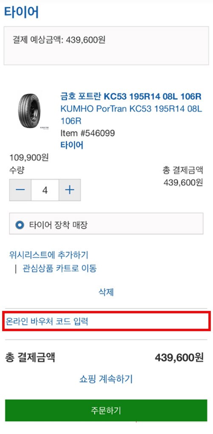Click the 439,600원 line total beside the quantity
Viewport: 213px width, 434px height.
pyautogui.click(x=183, y=183)
